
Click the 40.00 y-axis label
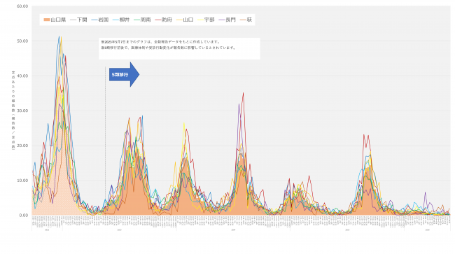tap(22, 76)
